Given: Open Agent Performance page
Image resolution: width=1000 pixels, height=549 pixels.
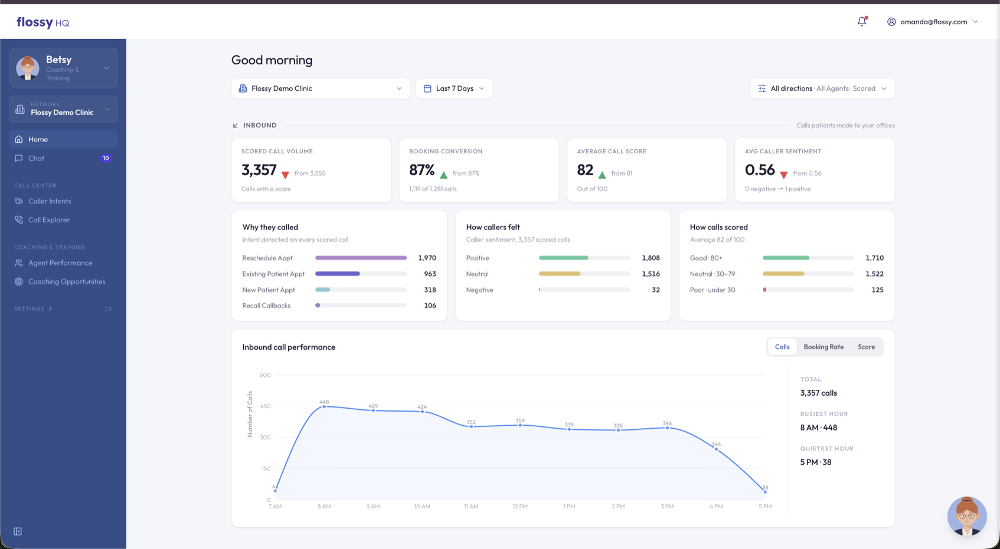Looking at the screenshot, I should (63, 263).
